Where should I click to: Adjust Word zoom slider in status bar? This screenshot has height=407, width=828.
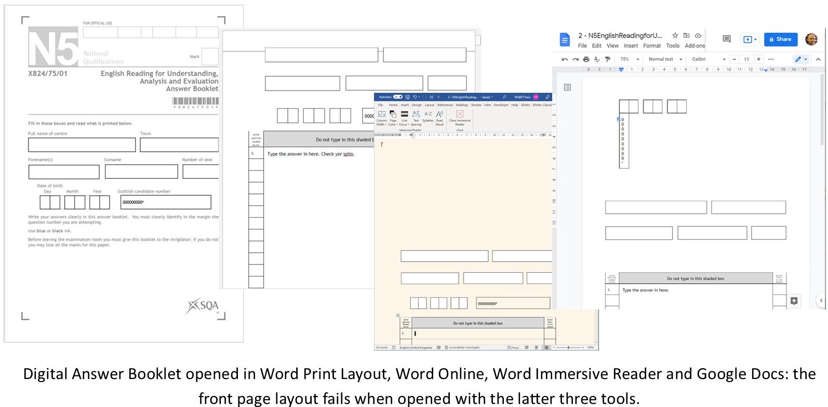[x=568, y=347]
